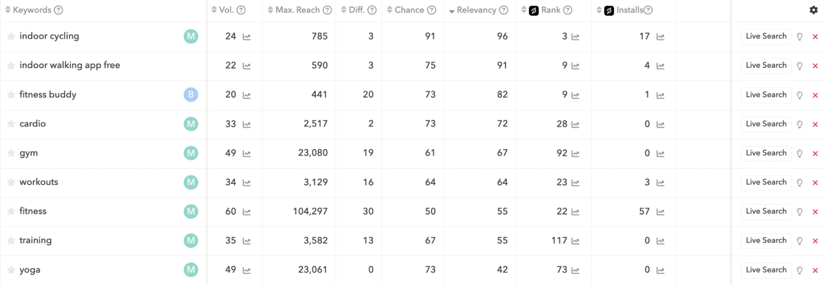The image size is (825, 285).
Task: Sort the table by Relevancy column
Action: pyautogui.click(x=476, y=10)
